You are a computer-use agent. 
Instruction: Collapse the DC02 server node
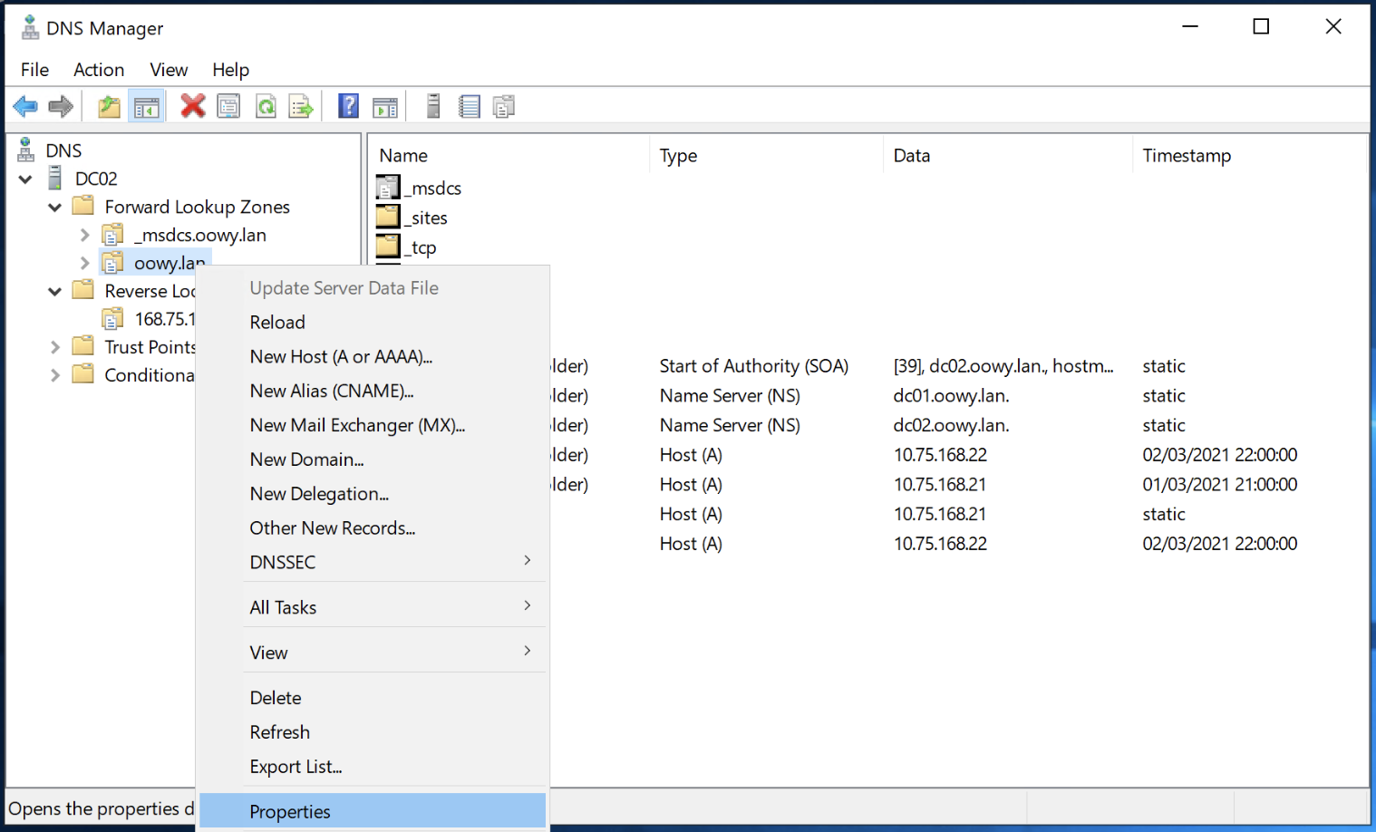point(25,179)
